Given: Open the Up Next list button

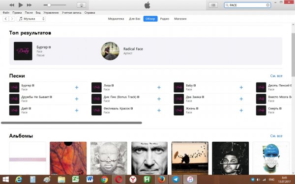Looking at the screenshot, I should pyautogui.click(x=213, y=5).
